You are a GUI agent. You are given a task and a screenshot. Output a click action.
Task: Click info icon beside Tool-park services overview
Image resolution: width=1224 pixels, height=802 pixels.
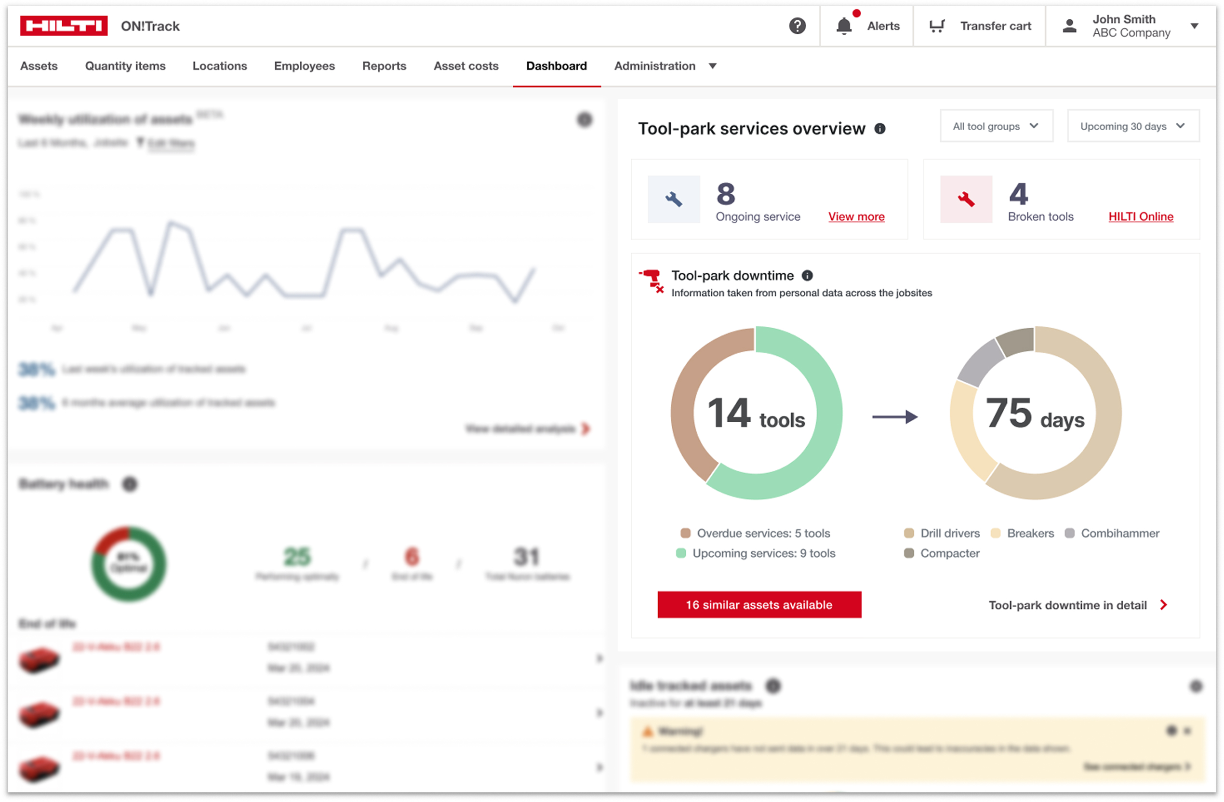tap(880, 129)
